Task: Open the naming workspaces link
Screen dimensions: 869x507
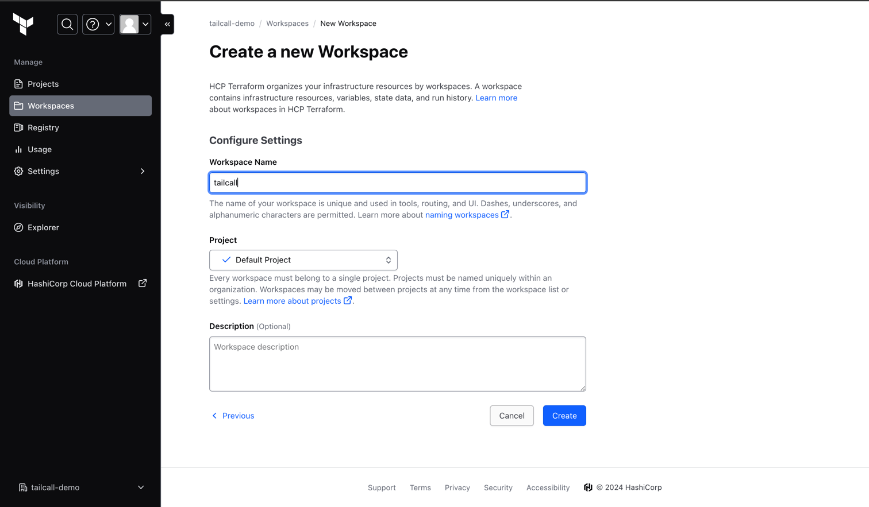Action: pyautogui.click(x=462, y=214)
